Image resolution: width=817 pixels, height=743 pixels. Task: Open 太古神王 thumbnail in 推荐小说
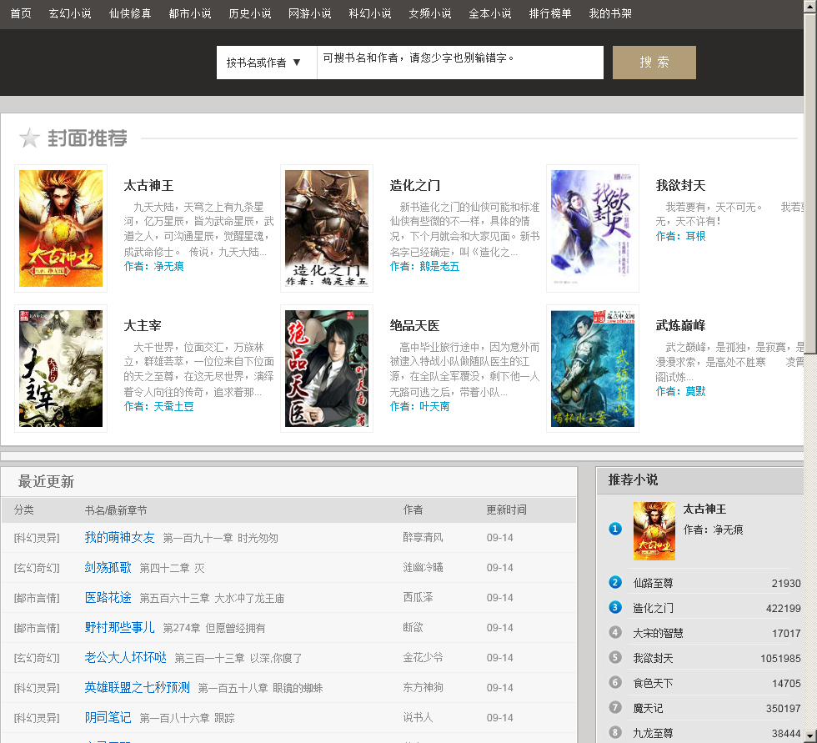pos(654,531)
